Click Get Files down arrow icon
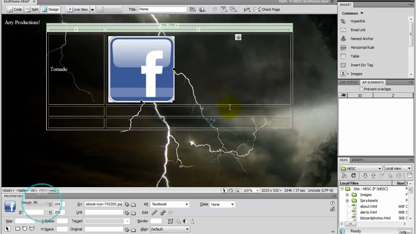 (365, 175)
